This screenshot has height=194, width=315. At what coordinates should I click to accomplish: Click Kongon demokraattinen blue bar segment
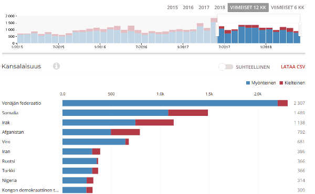(x=75, y=190)
